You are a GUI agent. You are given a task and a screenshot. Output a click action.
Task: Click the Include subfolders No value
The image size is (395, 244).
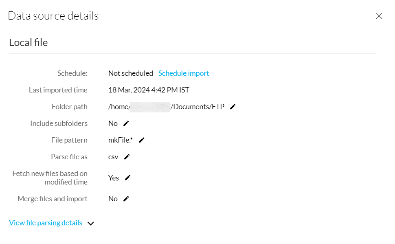click(x=113, y=123)
